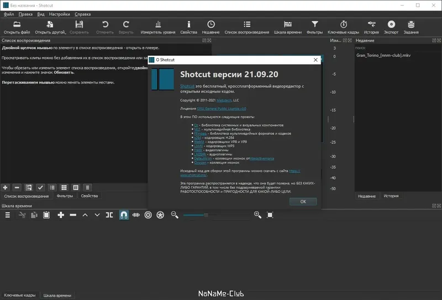Switch playlist to tiles grid view
Viewport: 442px width, 300px height.
coord(64,187)
